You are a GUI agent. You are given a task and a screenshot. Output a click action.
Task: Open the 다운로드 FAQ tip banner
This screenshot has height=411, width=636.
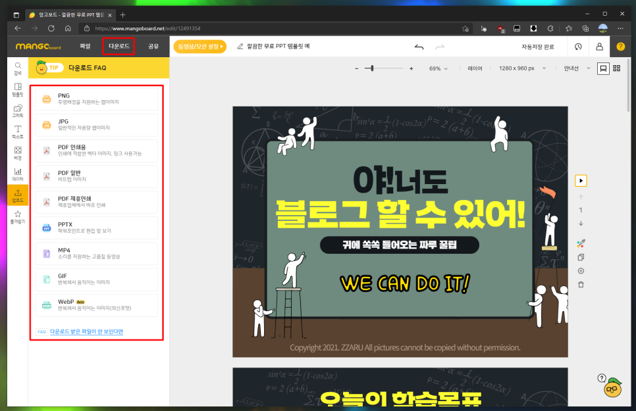99,68
